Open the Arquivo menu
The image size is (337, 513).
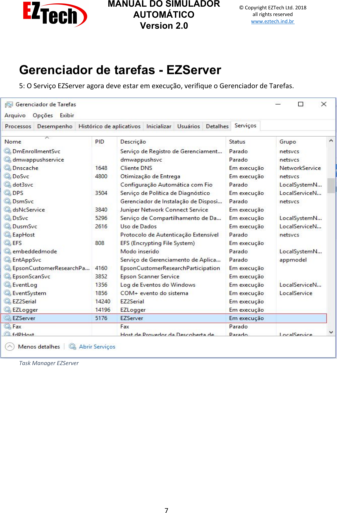[15, 115]
